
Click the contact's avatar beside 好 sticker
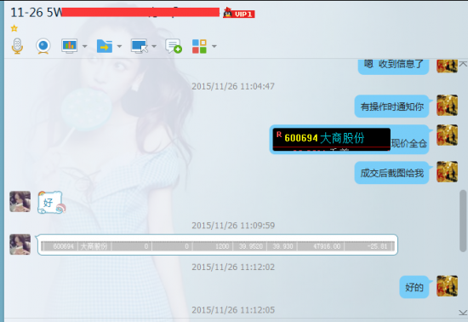(x=20, y=202)
